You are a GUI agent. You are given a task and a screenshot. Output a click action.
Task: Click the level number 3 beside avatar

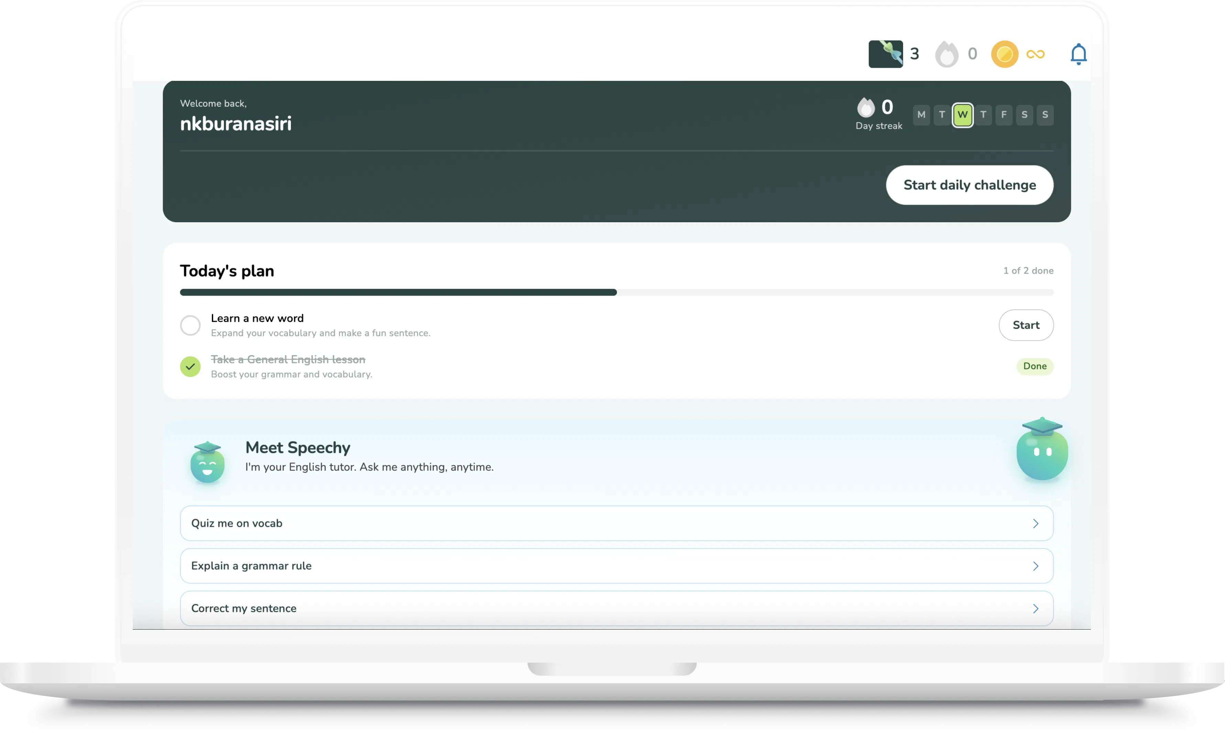coord(914,54)
